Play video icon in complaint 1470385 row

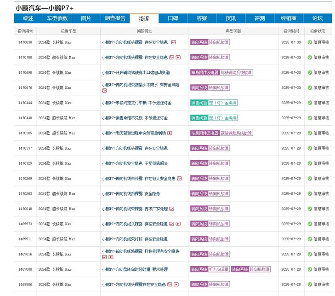(x=170, y=133)
